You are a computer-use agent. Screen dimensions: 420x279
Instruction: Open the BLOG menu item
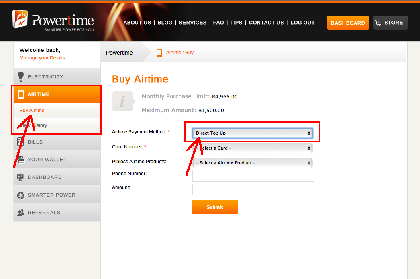(165, 23)
